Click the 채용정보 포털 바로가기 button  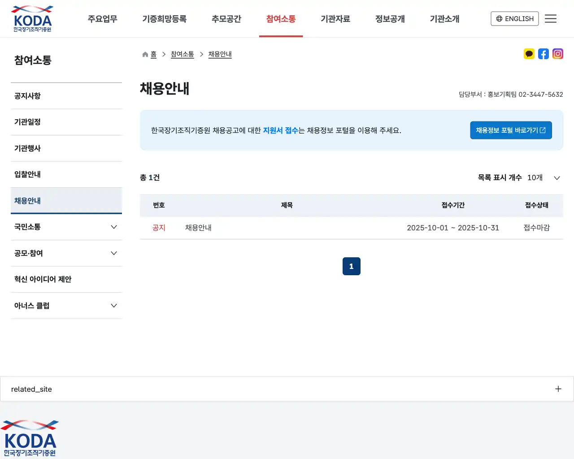tap(511, 130)
